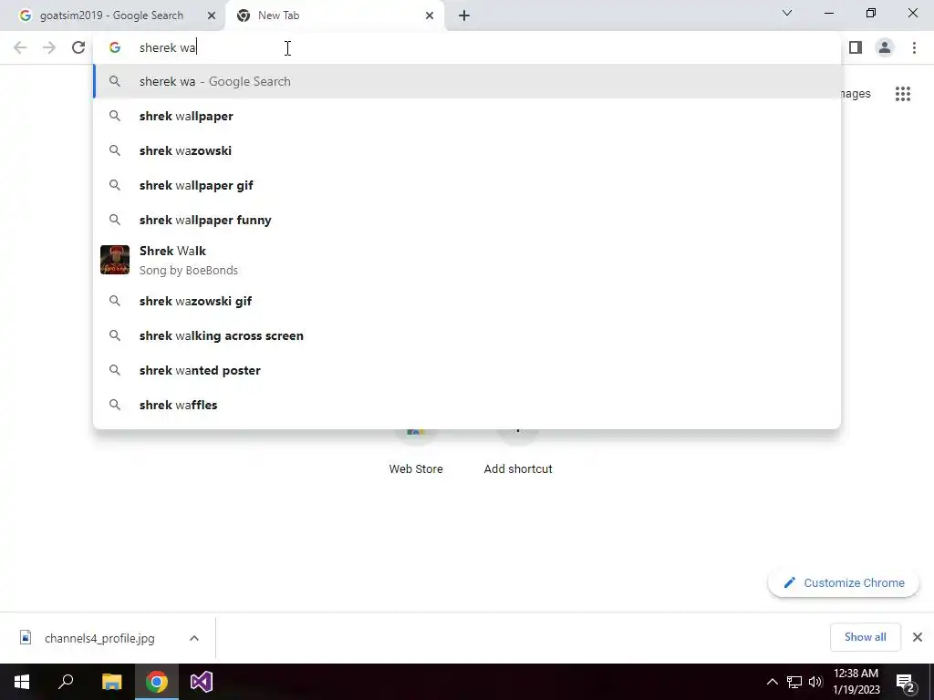
Task: Open the volume tray icon
Action: (815, 682)
